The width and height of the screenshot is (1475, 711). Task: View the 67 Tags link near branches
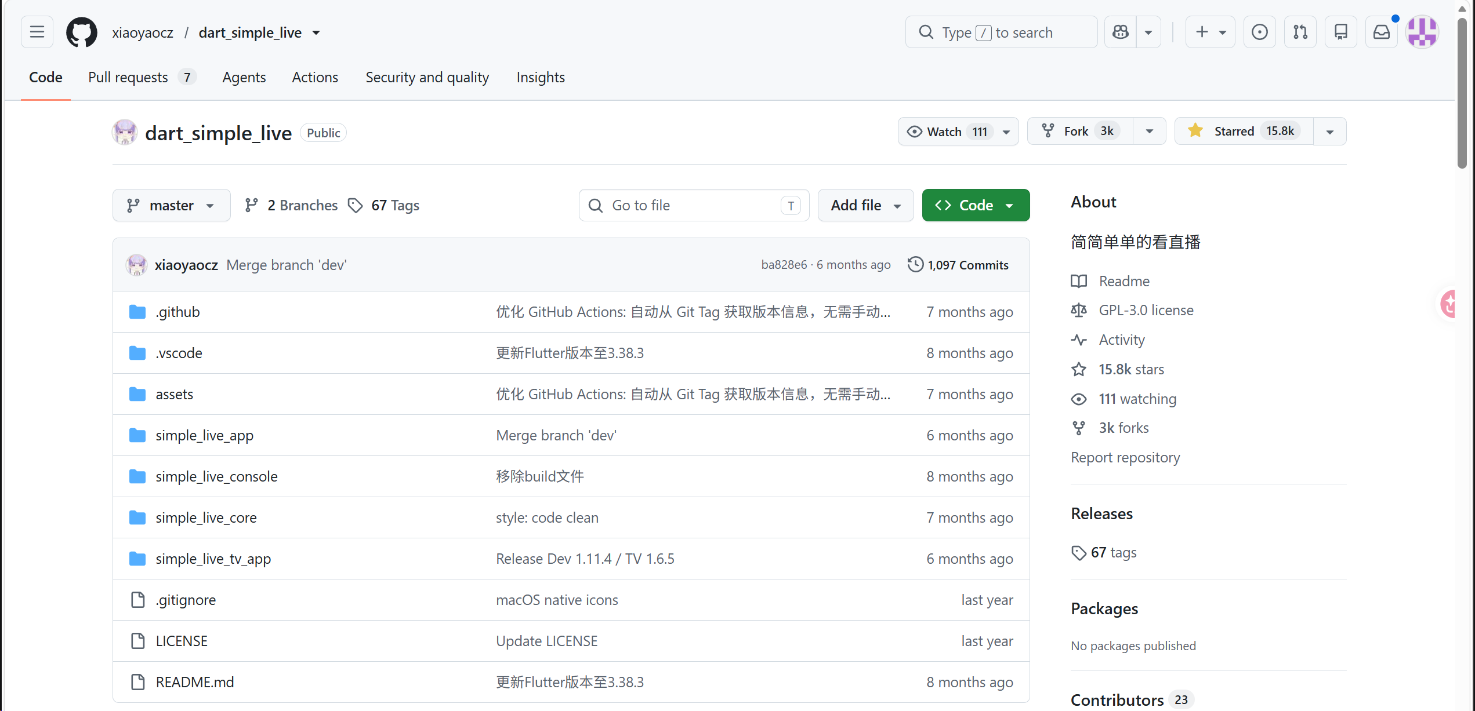pyautogui.click(x=383, y=205)
